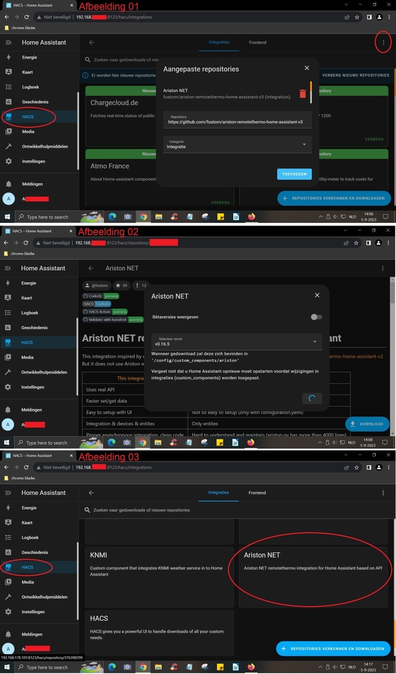396x674 pixels.
Task: Open Ontwikkelhulpmiddelen in the Afbeelding 02 sidebar
Action: [44, 372]
